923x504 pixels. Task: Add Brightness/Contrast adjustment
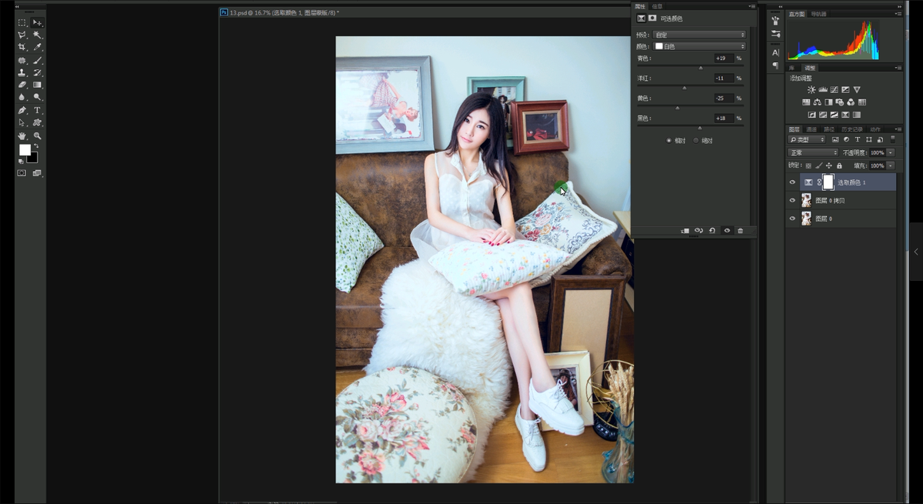811,90
